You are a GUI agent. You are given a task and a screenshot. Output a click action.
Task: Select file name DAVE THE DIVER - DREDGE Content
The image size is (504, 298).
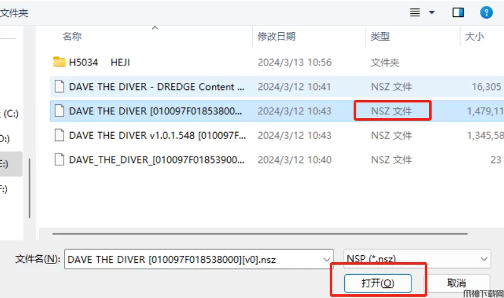pyautogui.click(x=157, y=87)
